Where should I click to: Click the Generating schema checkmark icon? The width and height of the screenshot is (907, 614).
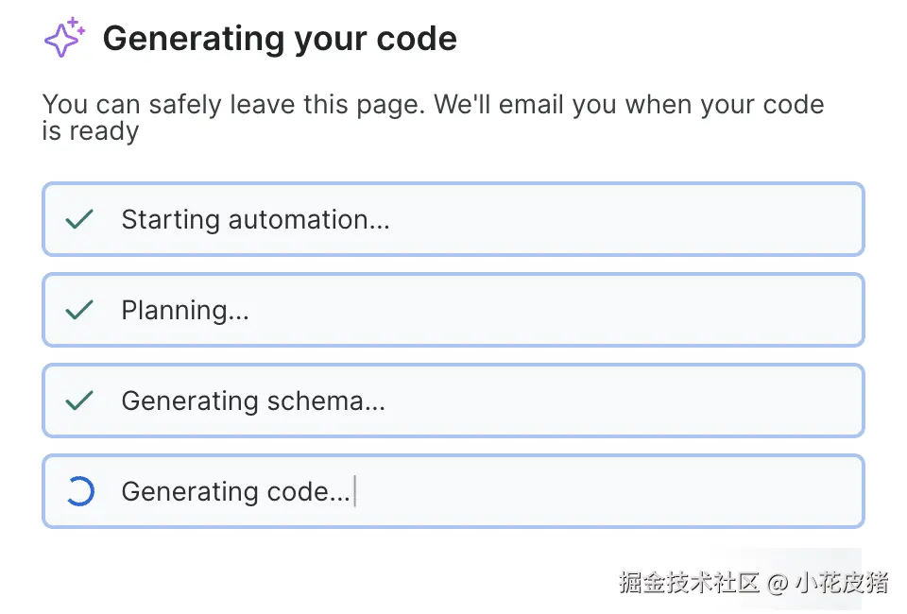click(x=79, y=401)
